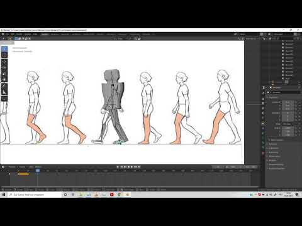Screen dimensions: 302x226
Task: Switch to the Shading workspace tab
Action: [100, 34]
